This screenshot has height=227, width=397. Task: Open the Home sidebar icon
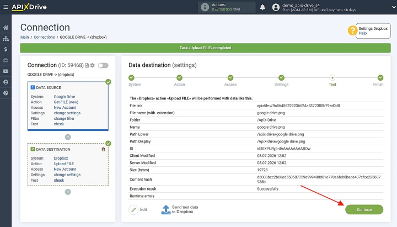coord(6,28)
